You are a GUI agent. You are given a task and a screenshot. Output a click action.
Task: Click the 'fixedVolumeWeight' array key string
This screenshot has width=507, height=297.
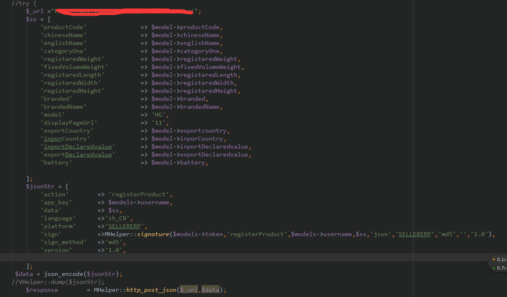coord(74,67)
